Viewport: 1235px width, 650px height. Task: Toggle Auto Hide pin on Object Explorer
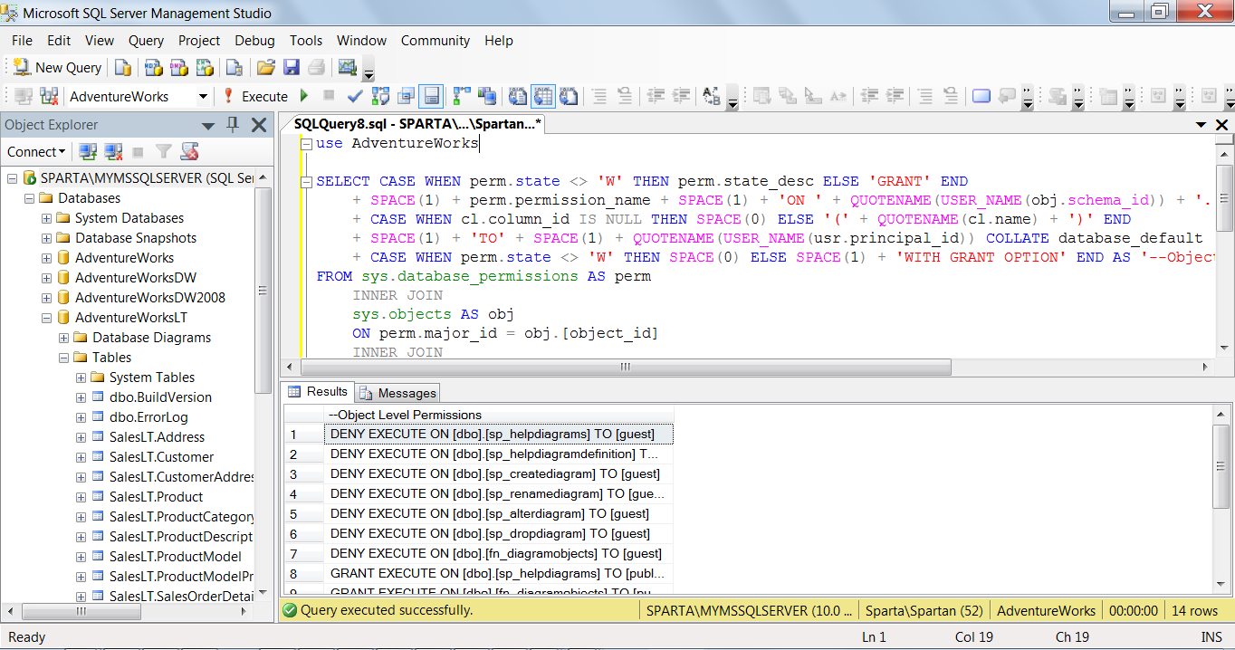tap(233, 125)
